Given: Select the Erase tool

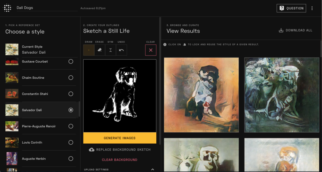Looking at the screenshot, I should coord(100,50).
